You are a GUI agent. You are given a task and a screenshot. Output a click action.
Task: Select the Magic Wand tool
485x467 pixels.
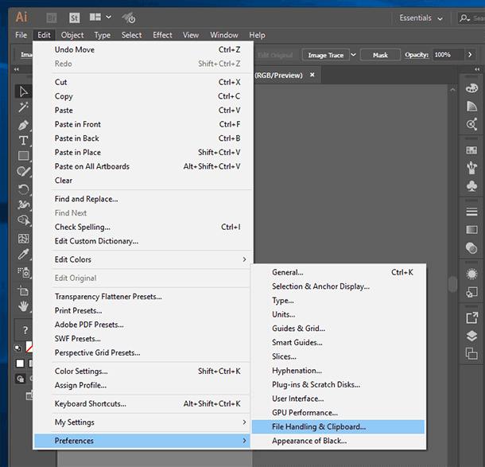[23, 107]
